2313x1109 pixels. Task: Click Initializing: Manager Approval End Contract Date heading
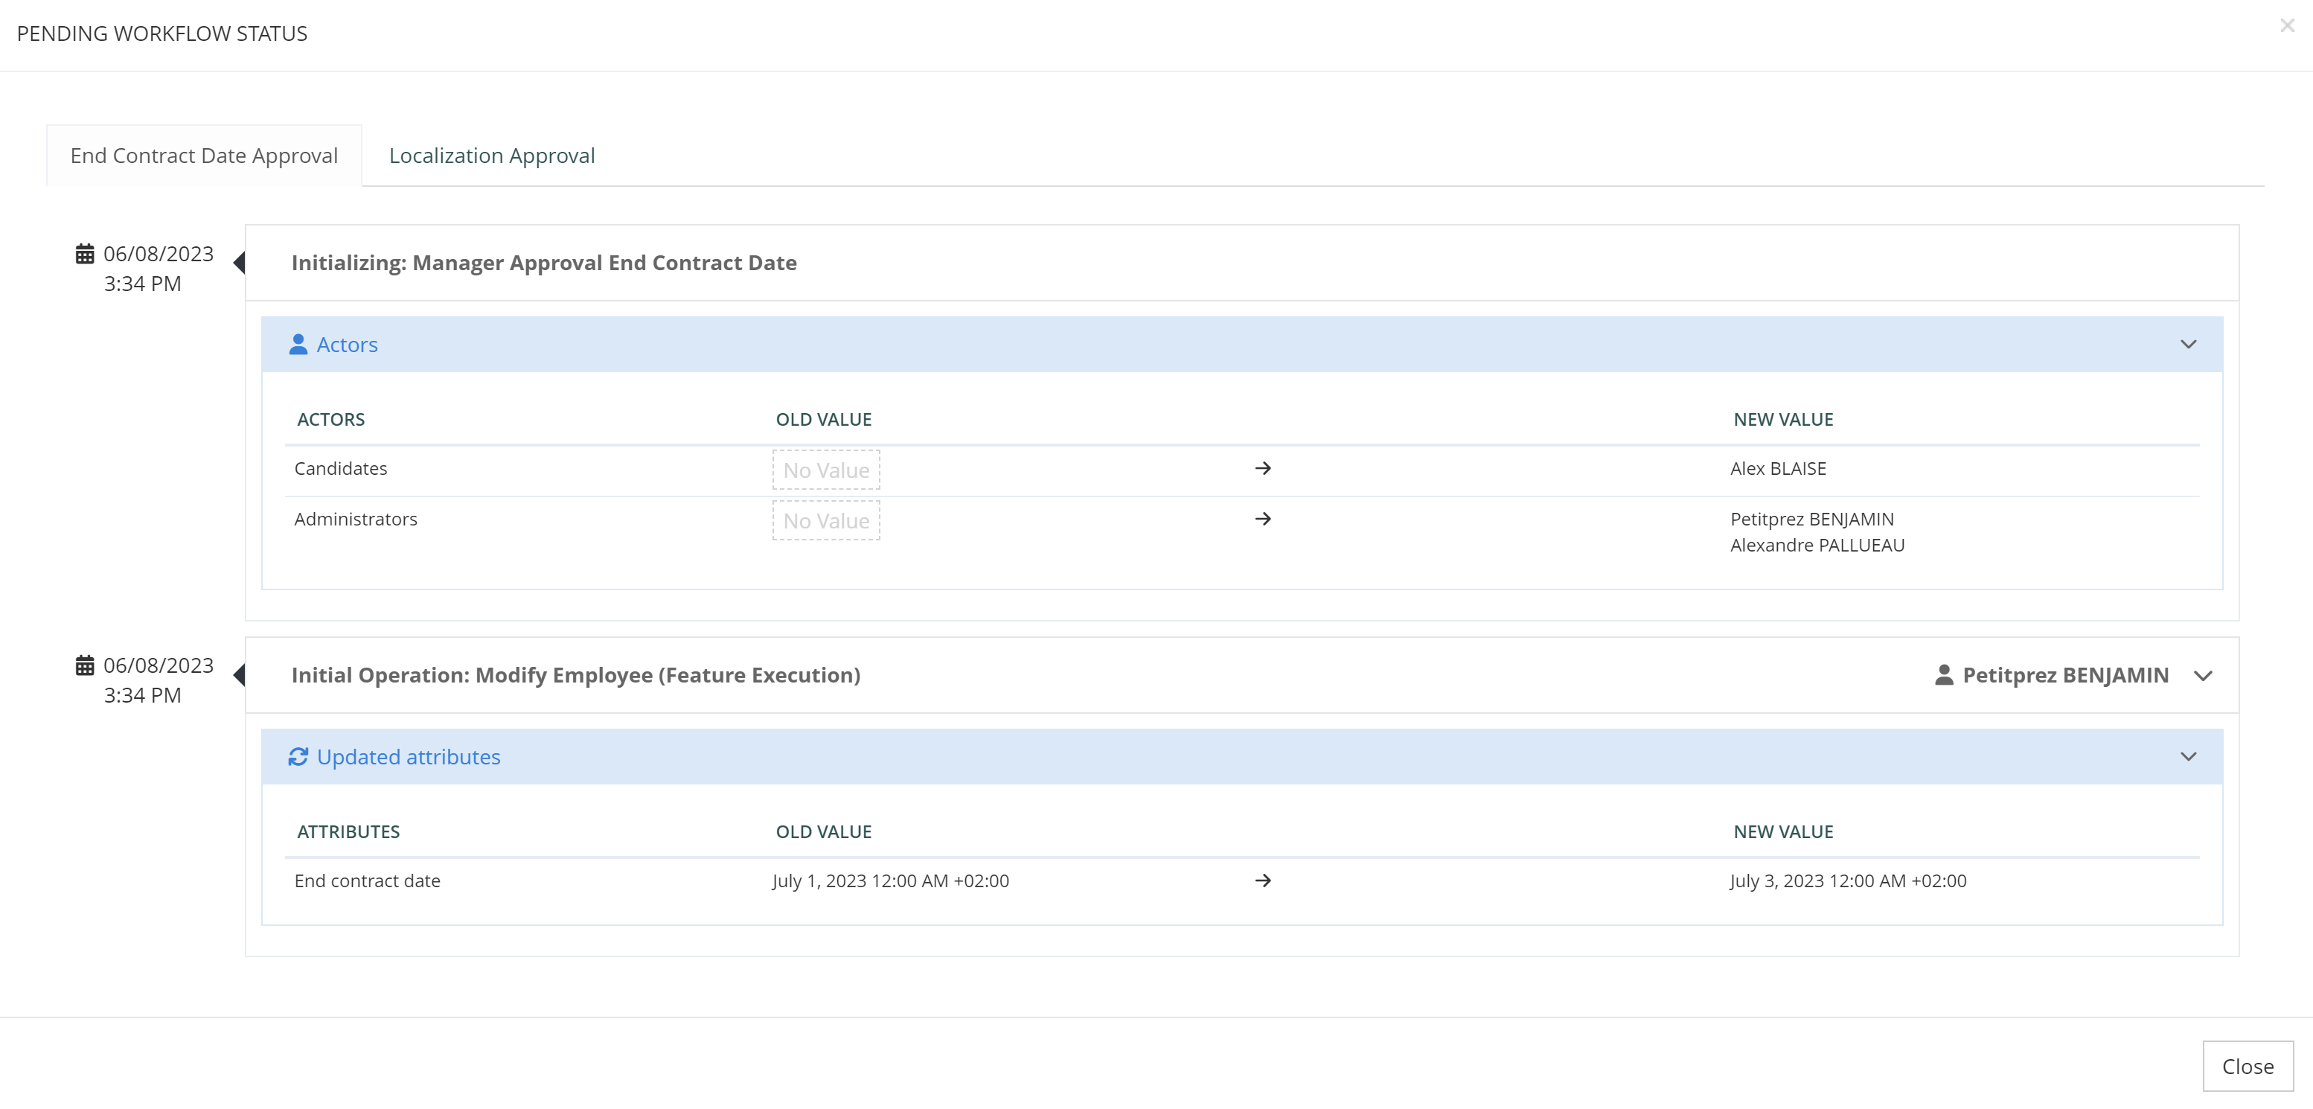pyautogui.click(x=543, y=263)
